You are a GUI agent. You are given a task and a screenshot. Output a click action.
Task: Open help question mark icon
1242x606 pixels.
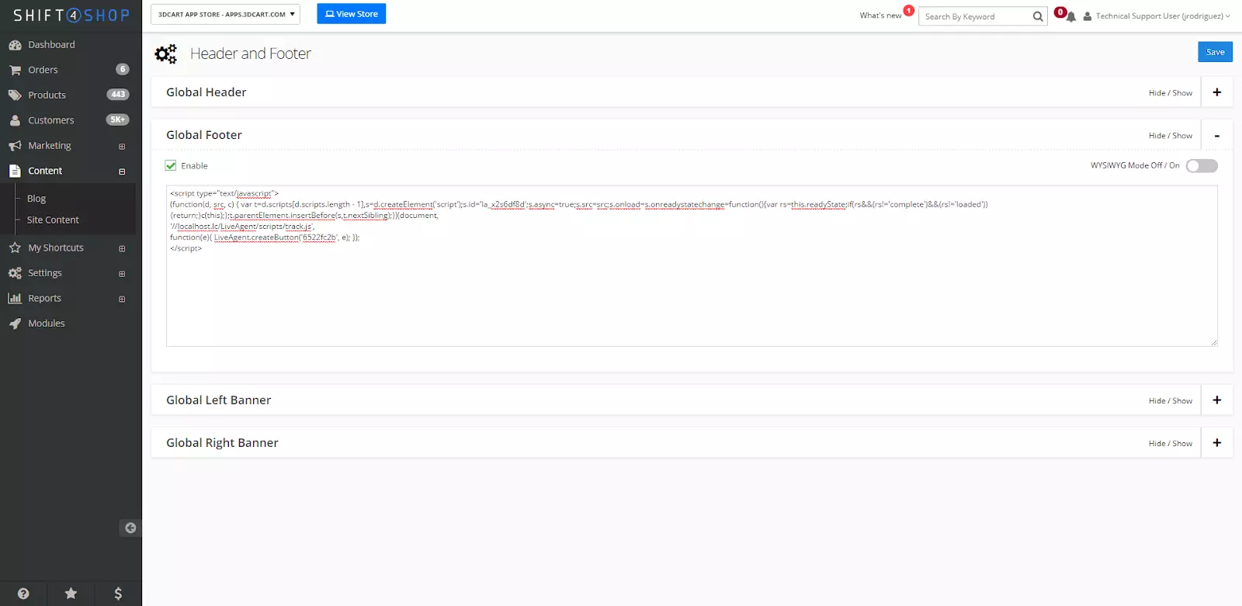point(23,594)
